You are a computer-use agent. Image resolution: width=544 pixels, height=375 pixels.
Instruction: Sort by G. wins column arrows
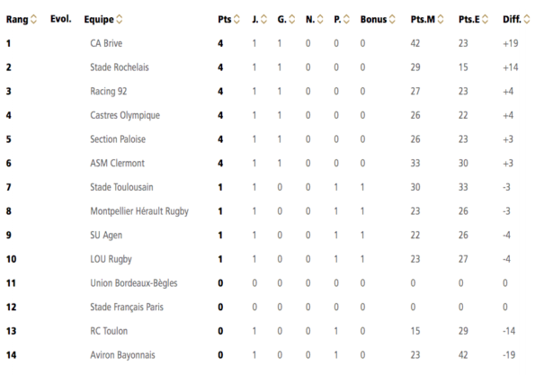[x=291, y=20]
